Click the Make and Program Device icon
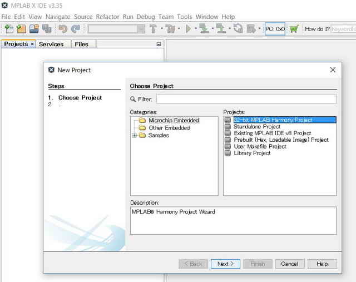The width and height of the screenshot is (356, 282). (204, 29)
